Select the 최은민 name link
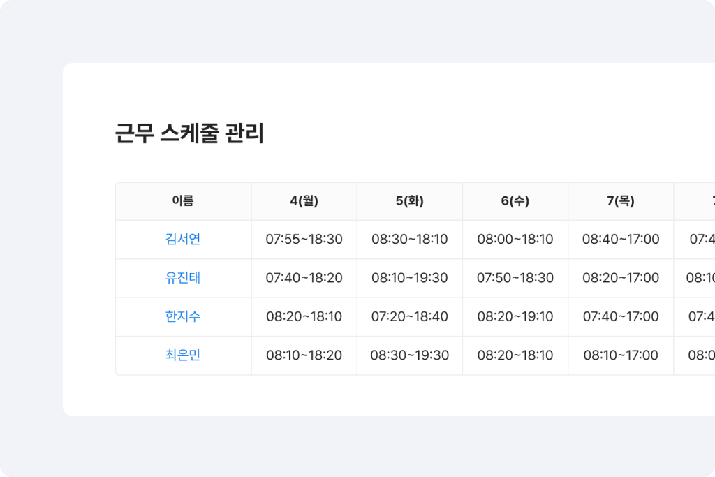Screen dimensions: 715x477 click(183, 355)
